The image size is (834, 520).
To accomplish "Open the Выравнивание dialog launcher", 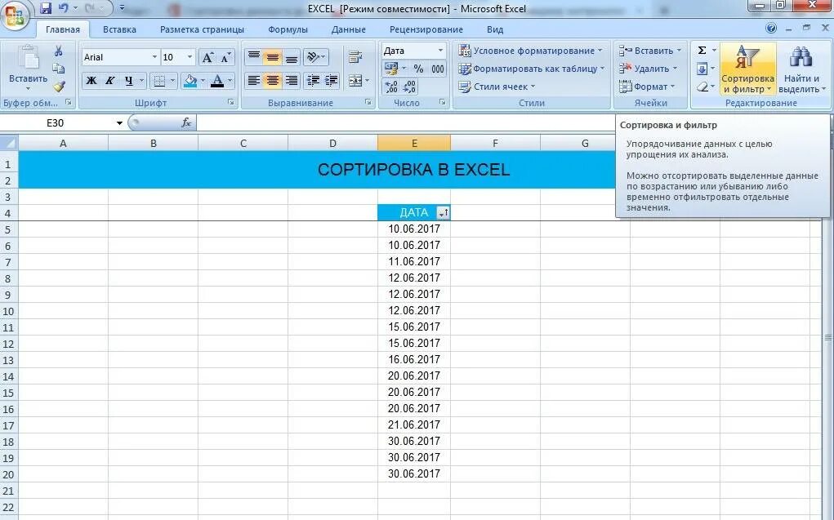I will coord(368,102).
